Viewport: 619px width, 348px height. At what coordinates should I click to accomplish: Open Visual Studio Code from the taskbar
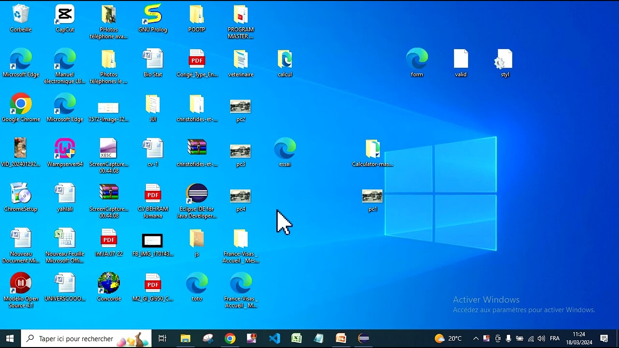pyautogui.click(x=274, y=338)
